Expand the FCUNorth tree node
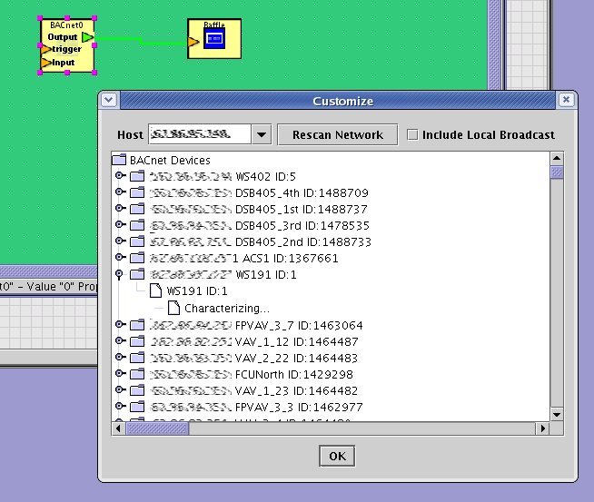The width and height of the screenshot is (594, 502). [x=120, y=373]
